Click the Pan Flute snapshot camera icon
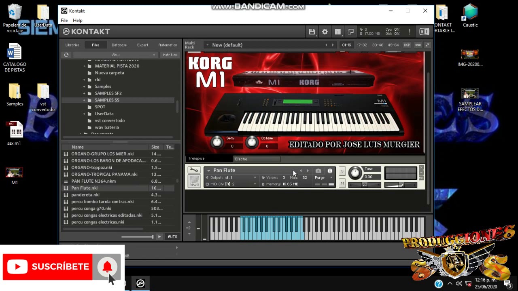Image resolution: width=518 pixels, height=291 pixels. tap(318, 171)
